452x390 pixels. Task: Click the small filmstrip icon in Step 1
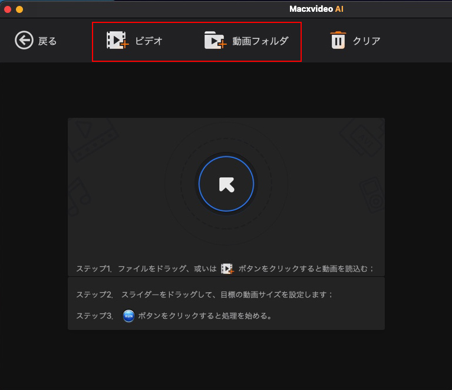tap(227, 269)
